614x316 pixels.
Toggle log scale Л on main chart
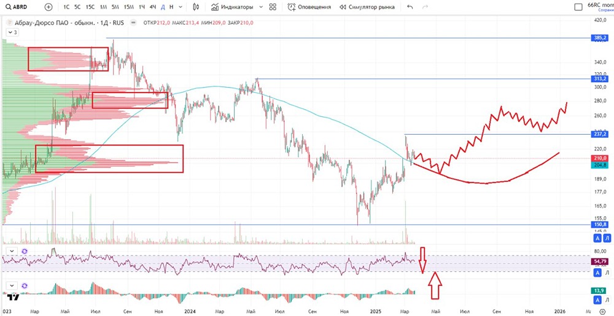607,238
